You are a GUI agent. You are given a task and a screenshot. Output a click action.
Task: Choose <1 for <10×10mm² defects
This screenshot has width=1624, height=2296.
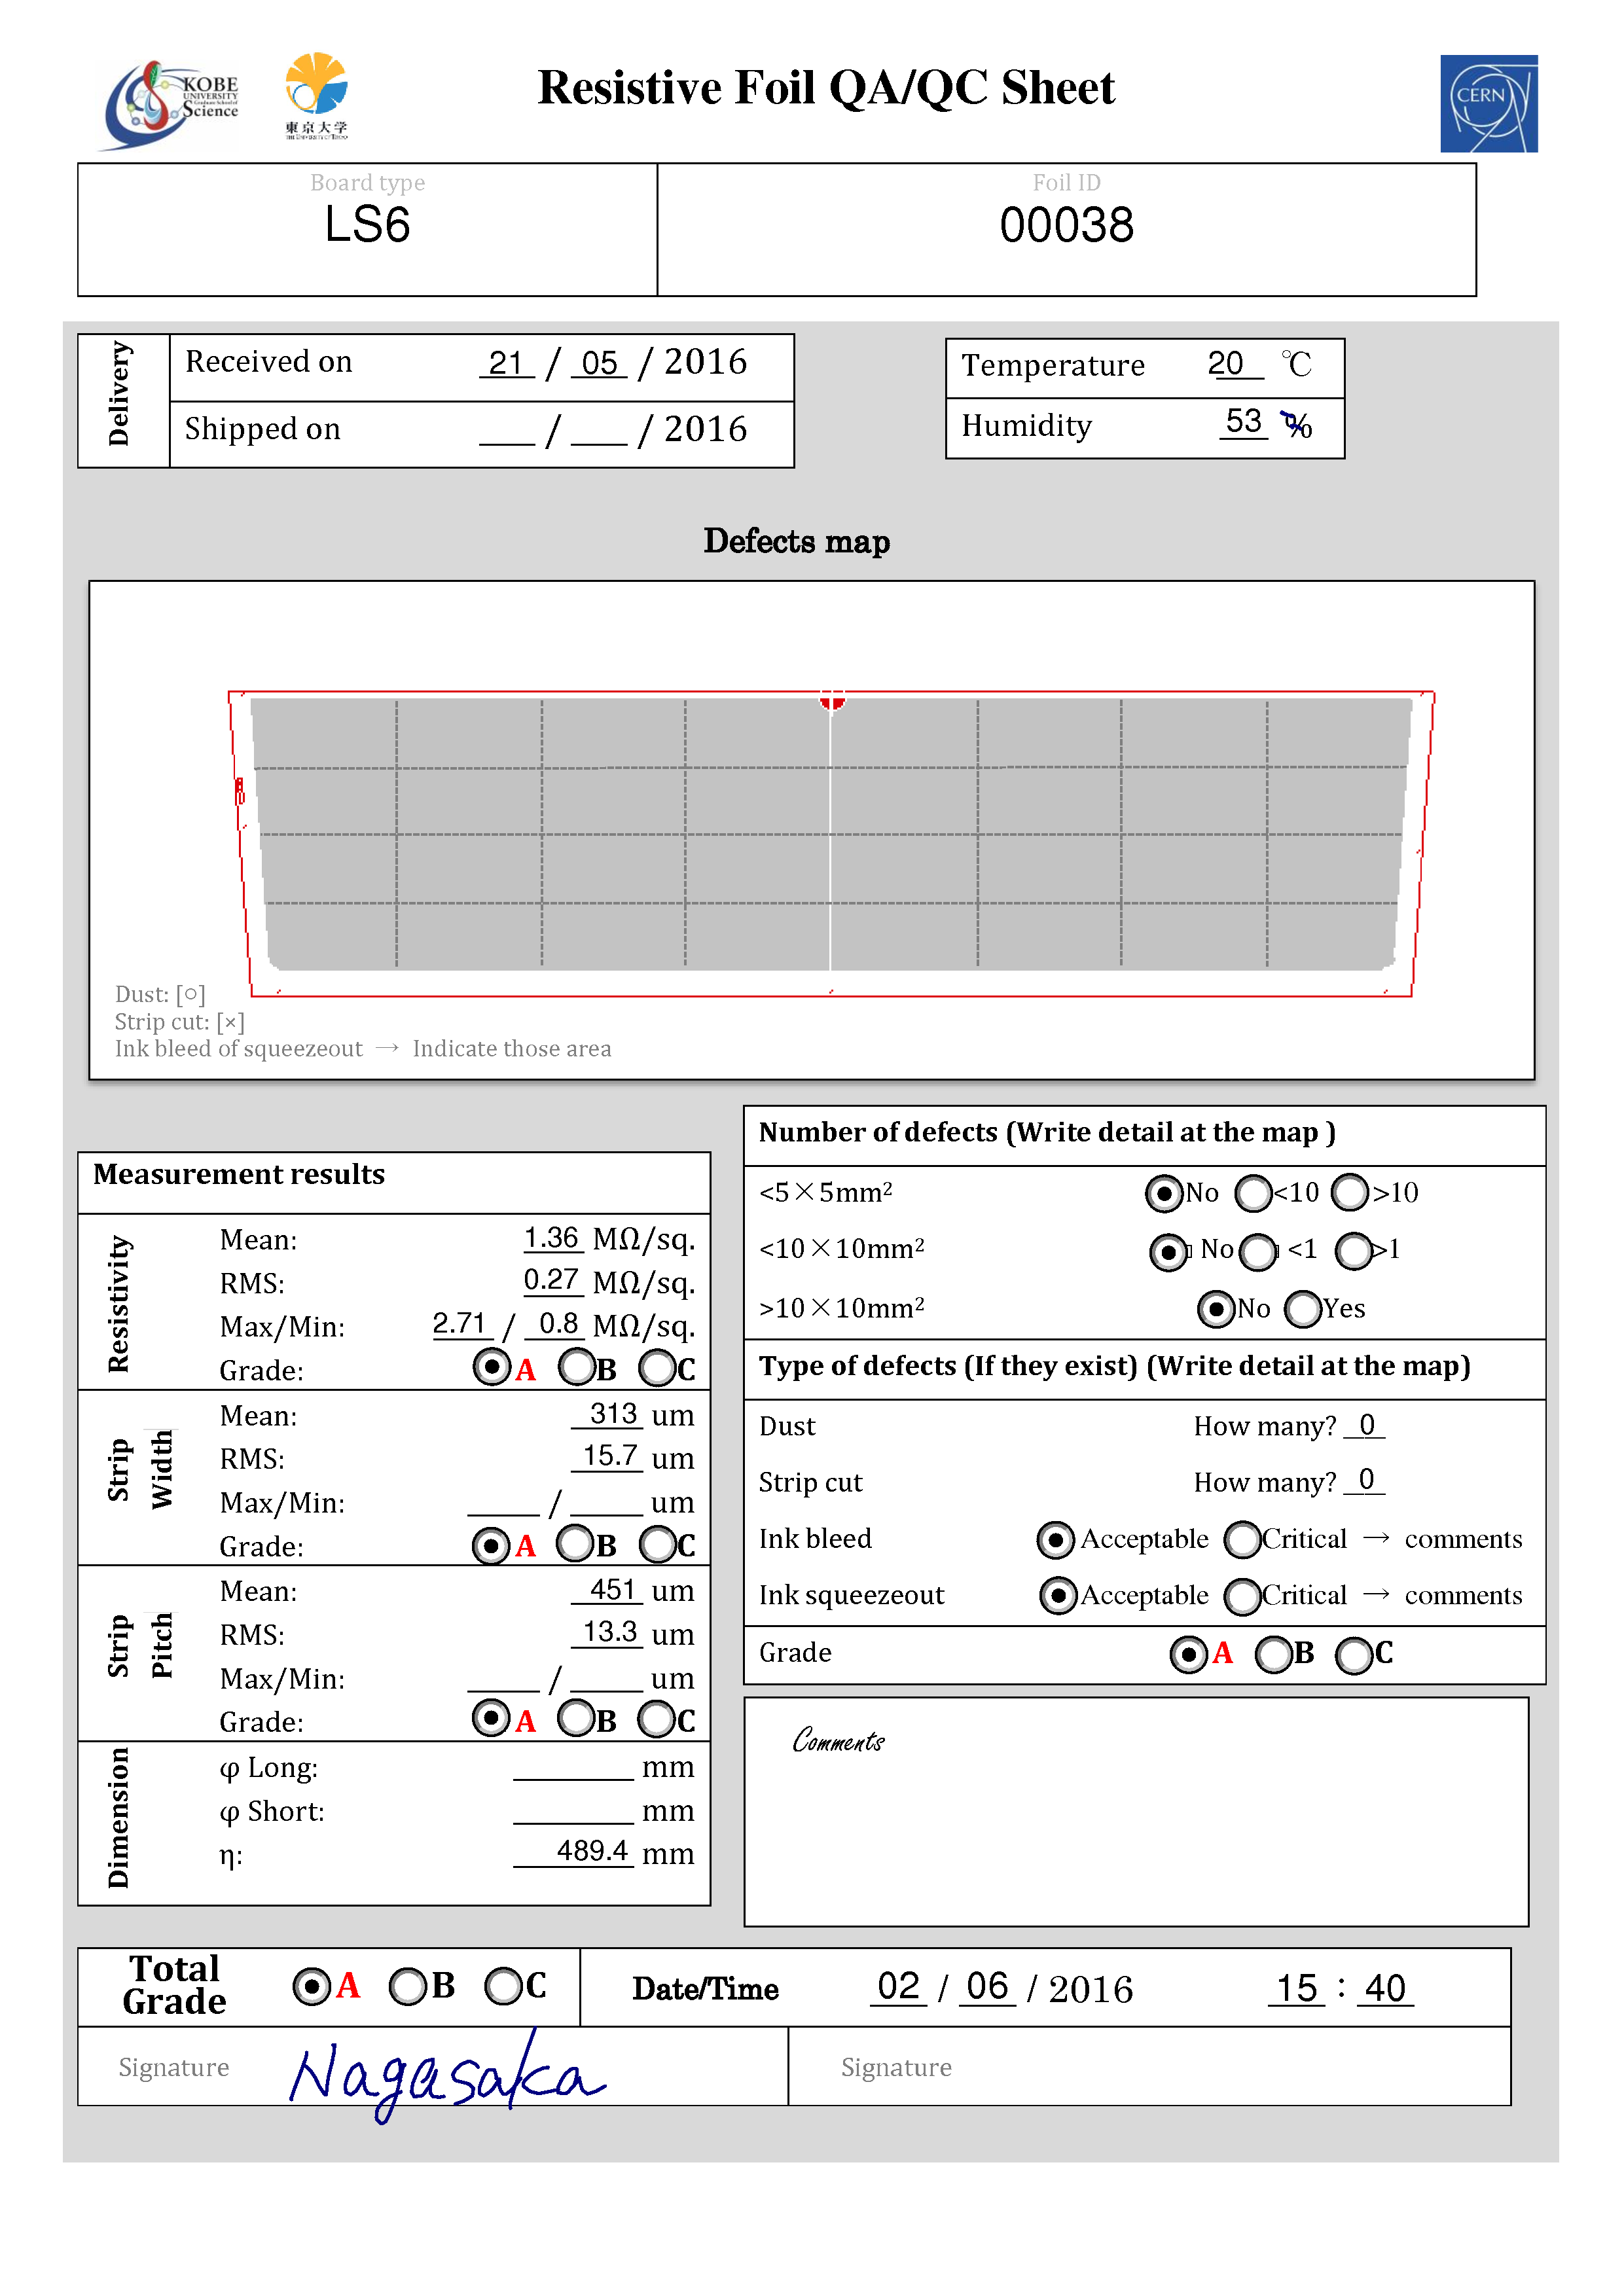1258,1251
